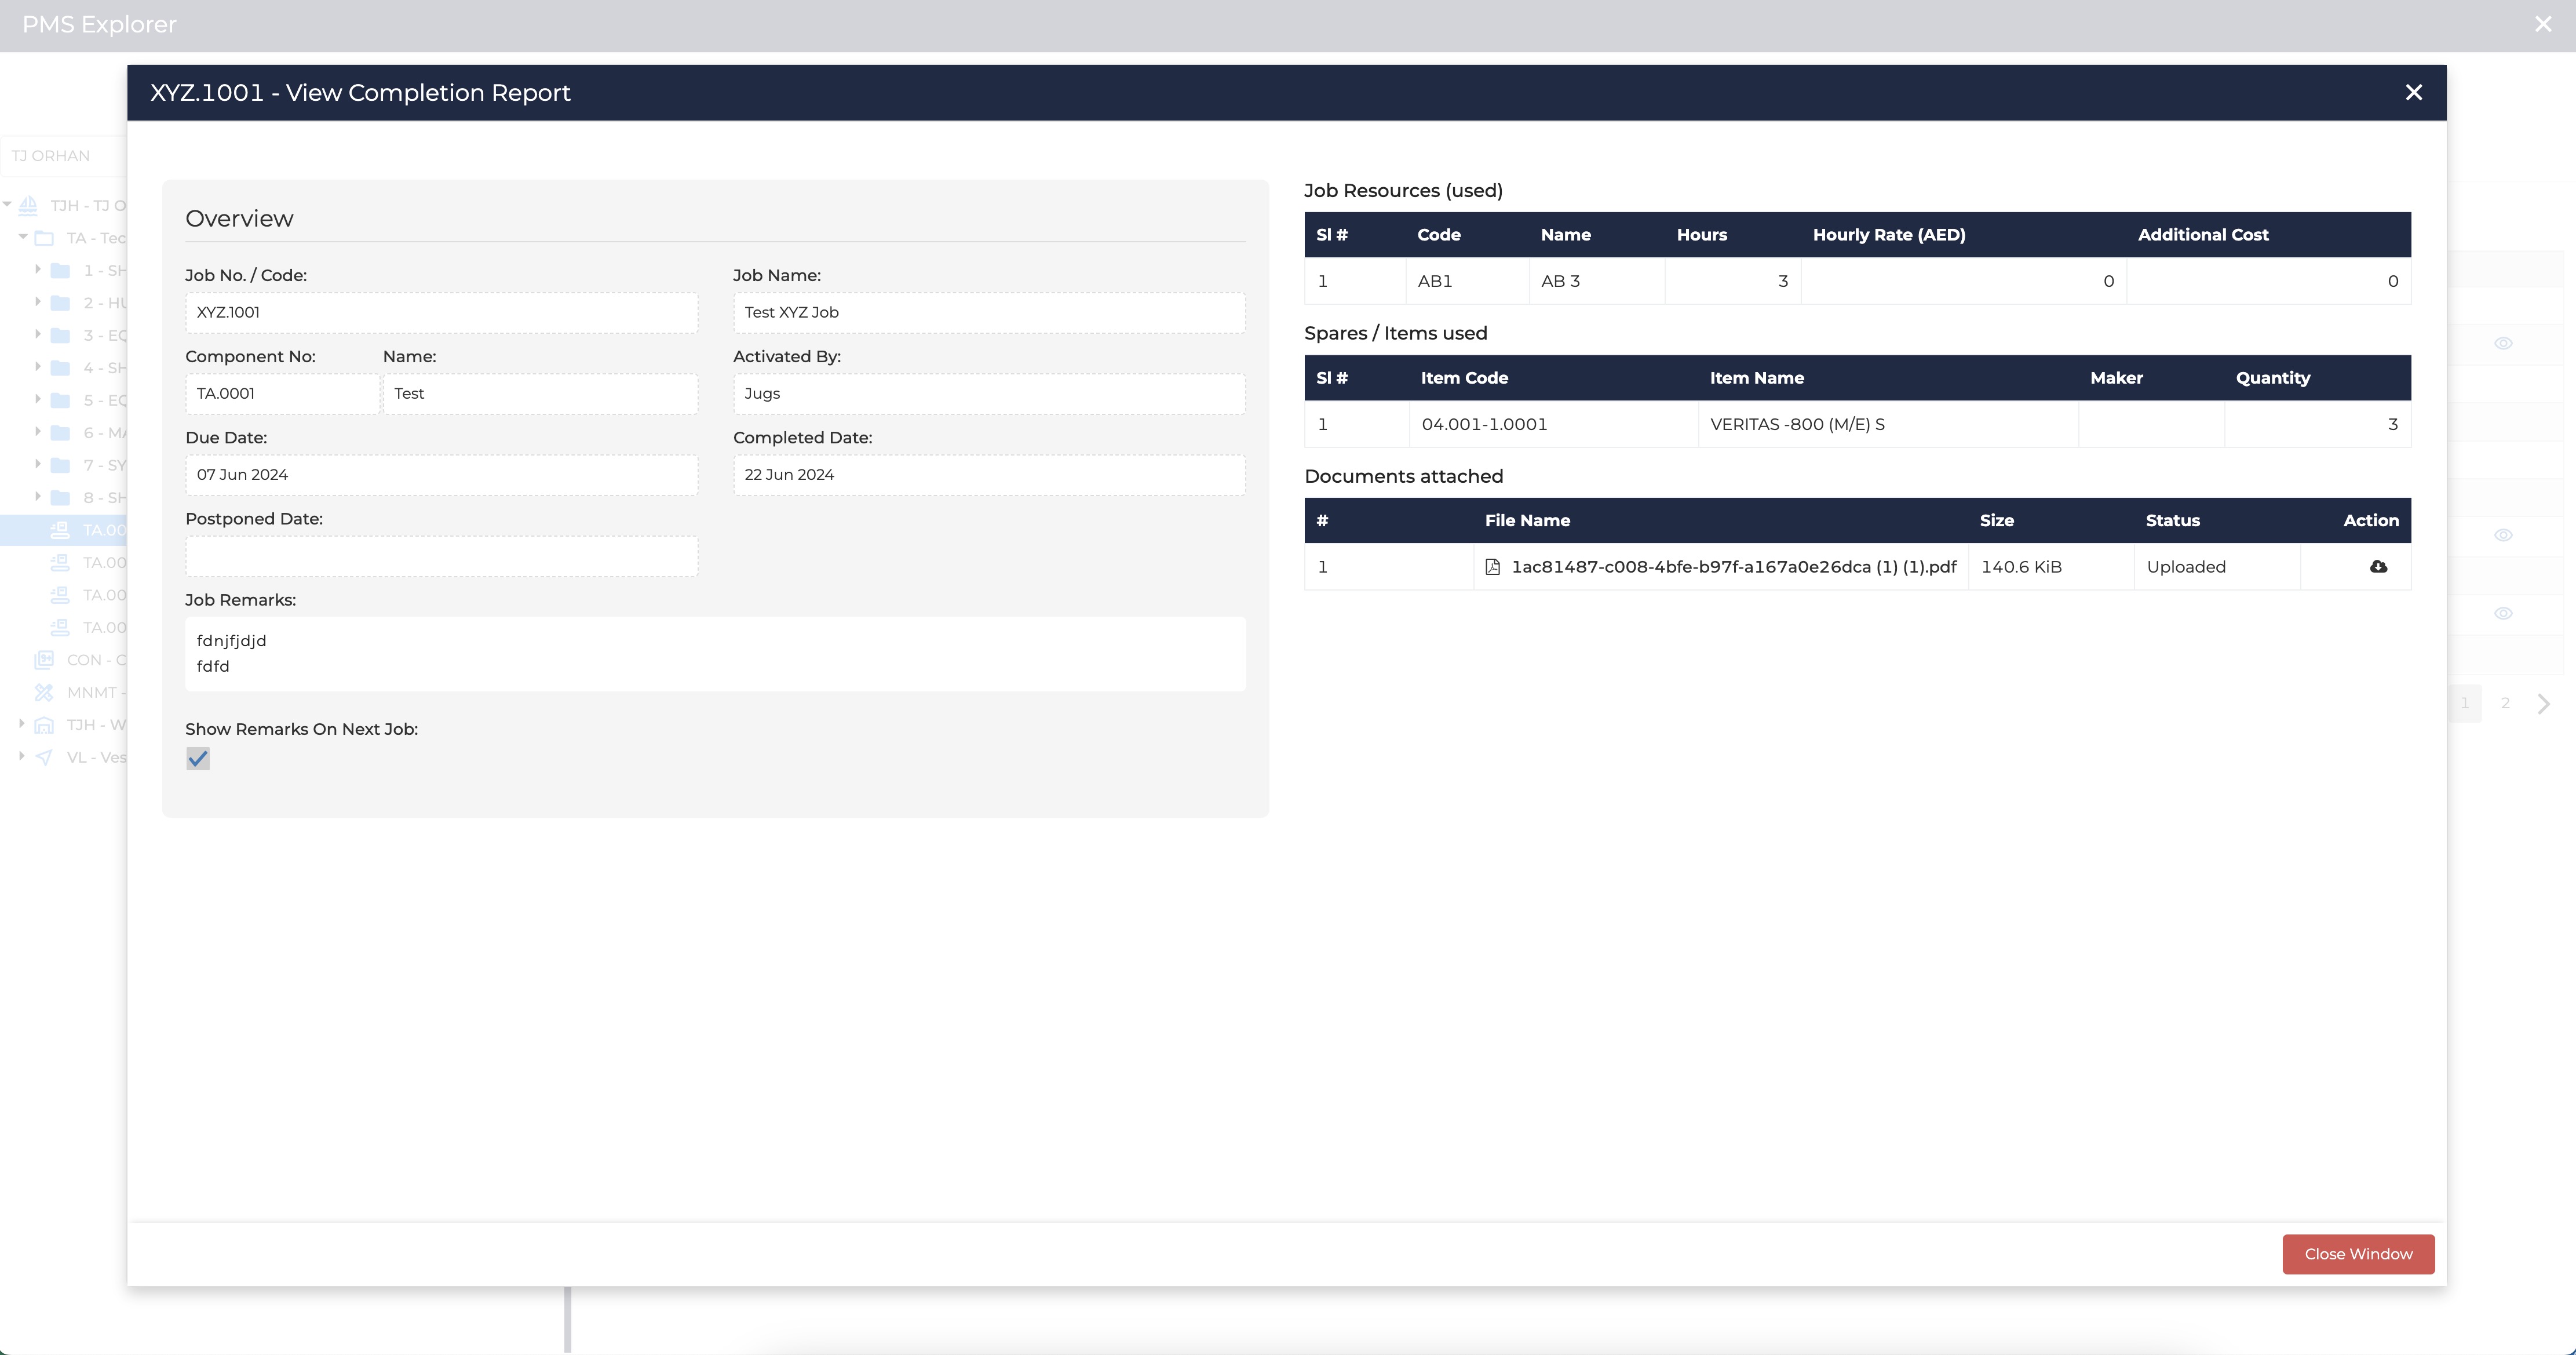Viewport: 2576px width, 1355px height.
Task: Go to page 2 in pagination
Action: pyautogui.click(x=2505, y=703)
